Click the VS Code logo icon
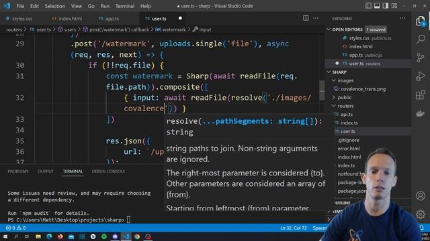The height and width of the screenshot is (241, 430). tap(7, 6)
